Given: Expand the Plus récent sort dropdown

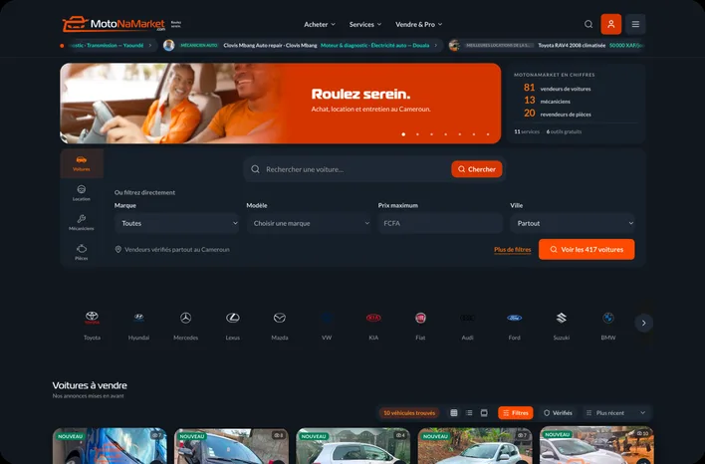Looking at the screenshot, I should [x=617, y=413].
